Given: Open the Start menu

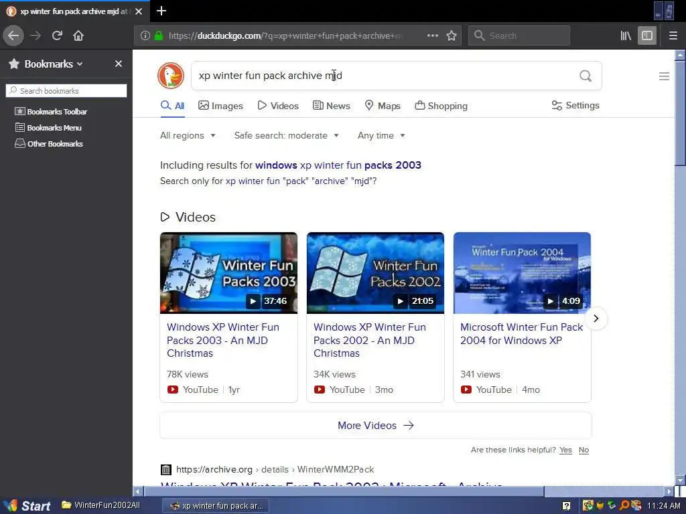Looking at the screenshot, I should pos(27,506).
